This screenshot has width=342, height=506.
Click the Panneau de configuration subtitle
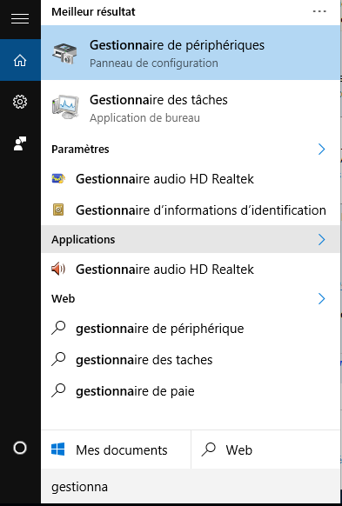(x=154, y=63)
